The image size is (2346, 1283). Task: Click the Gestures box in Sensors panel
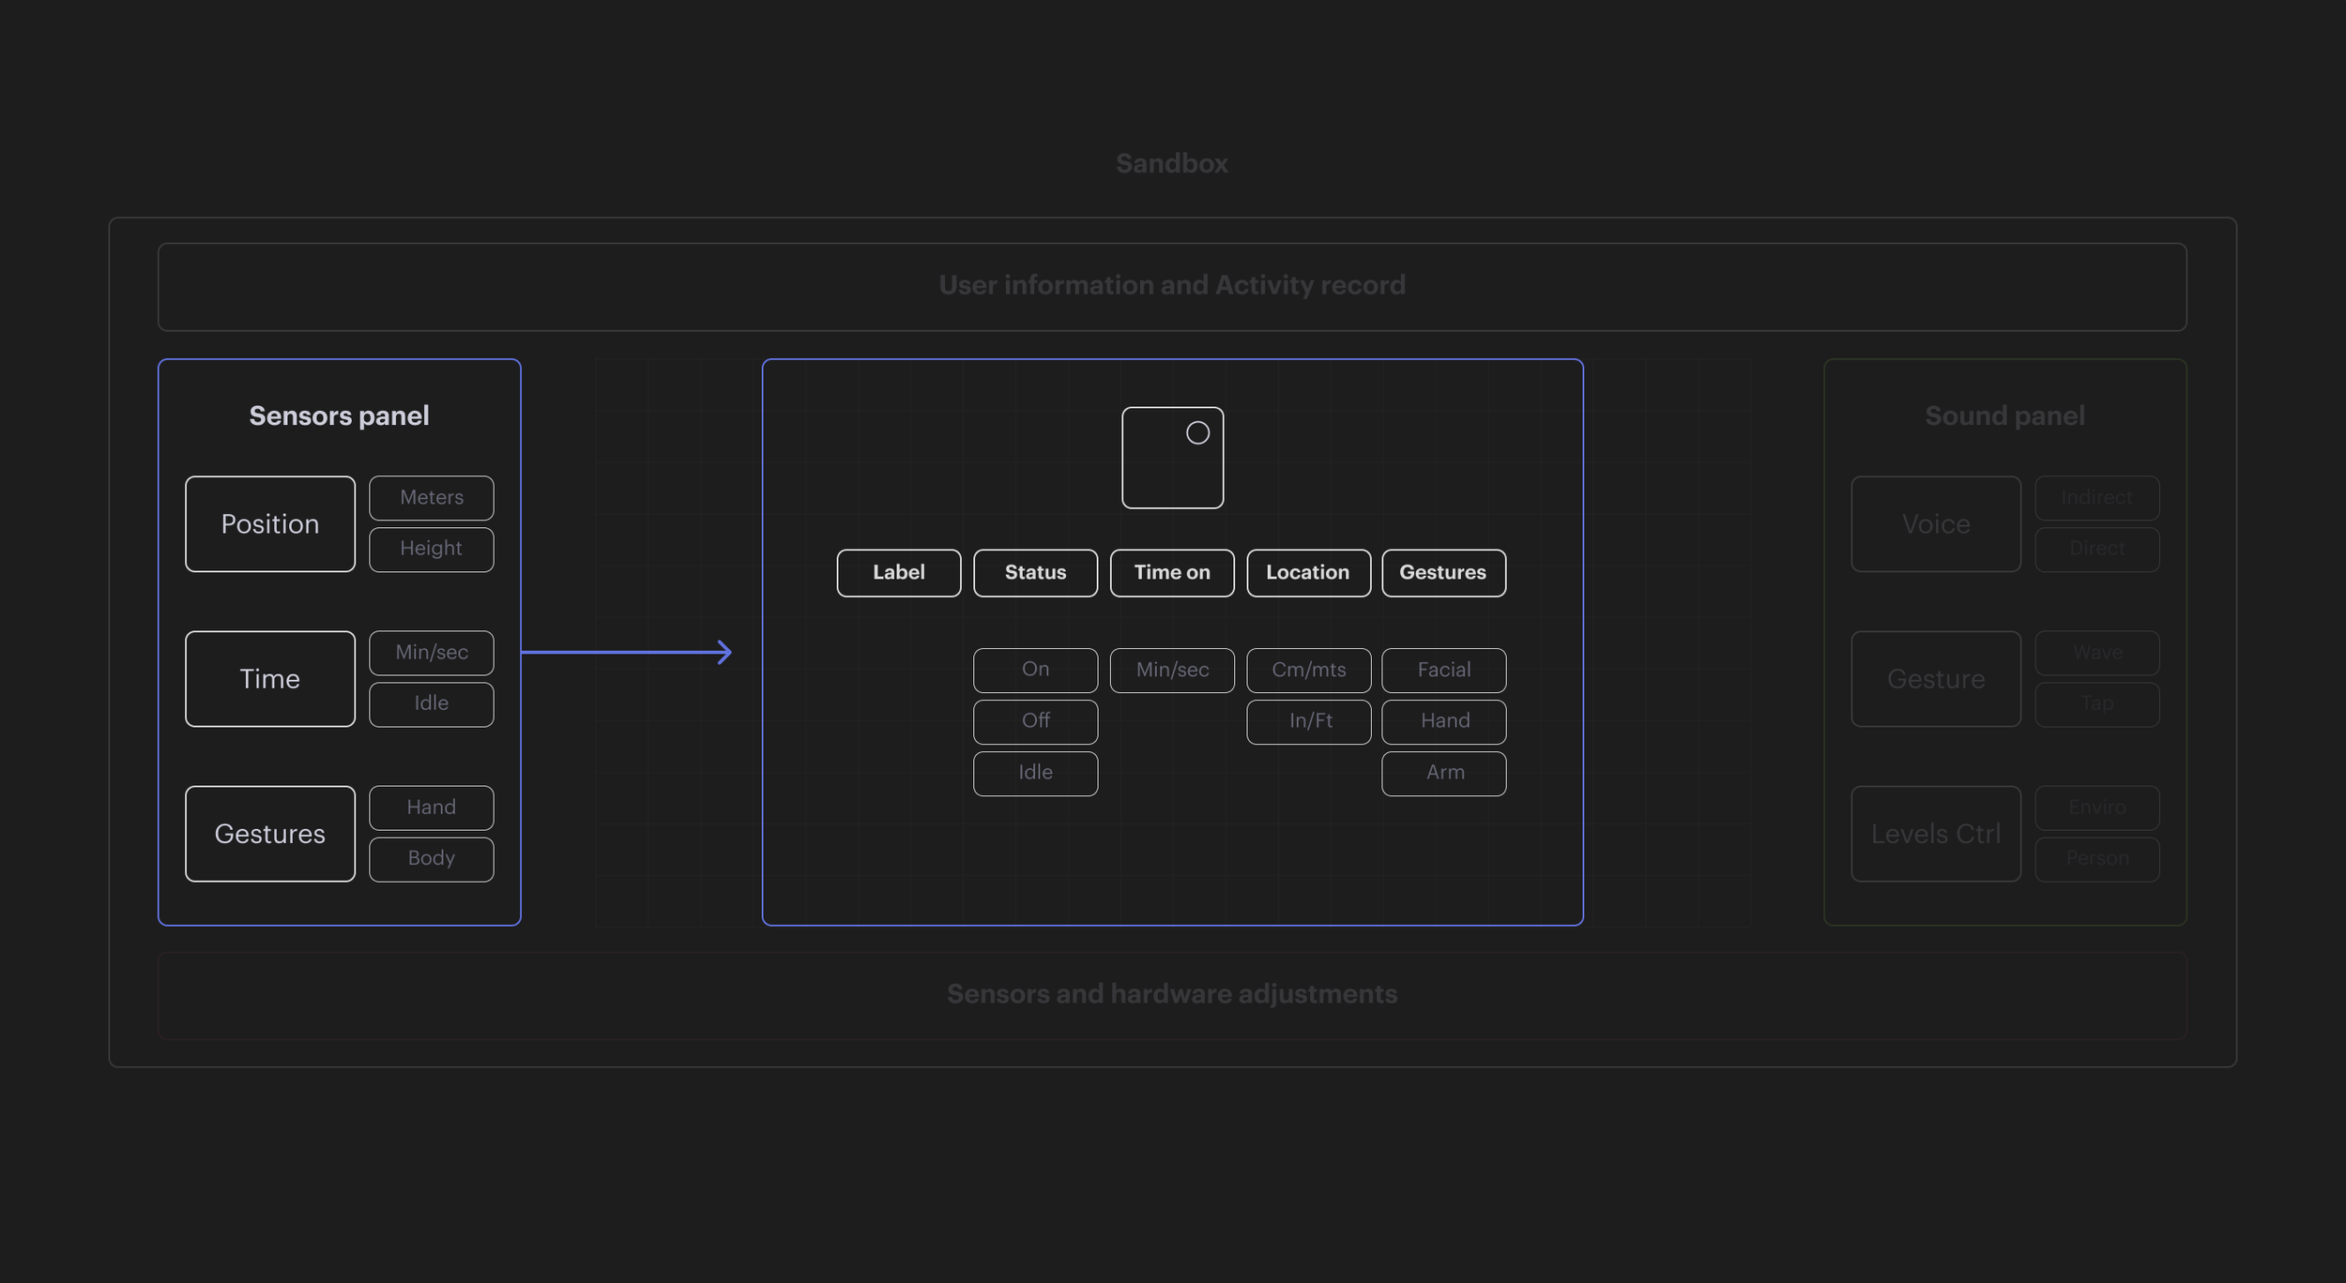pyautogui.click(x=269, y=834)
